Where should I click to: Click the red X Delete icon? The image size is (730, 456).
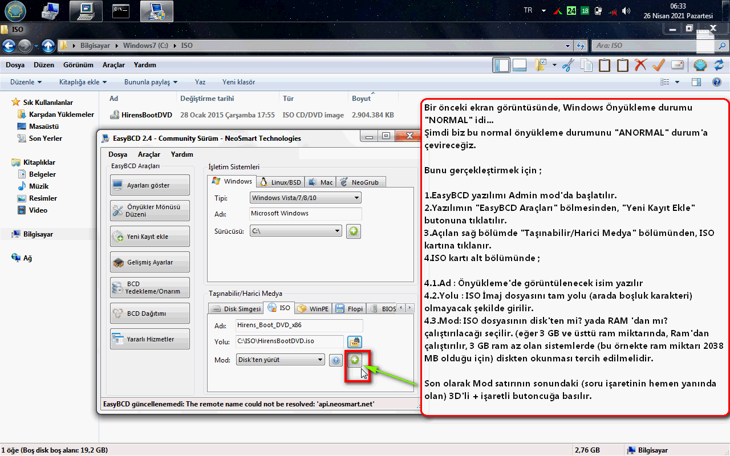point(640,65)
